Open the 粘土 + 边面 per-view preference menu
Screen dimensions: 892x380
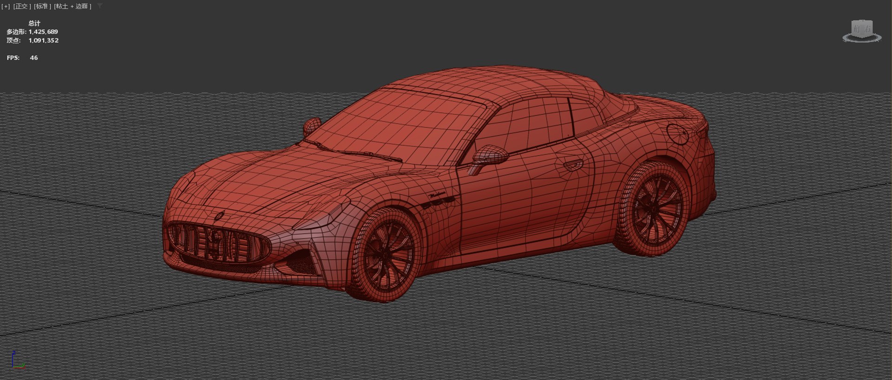(x=72, y=6)
